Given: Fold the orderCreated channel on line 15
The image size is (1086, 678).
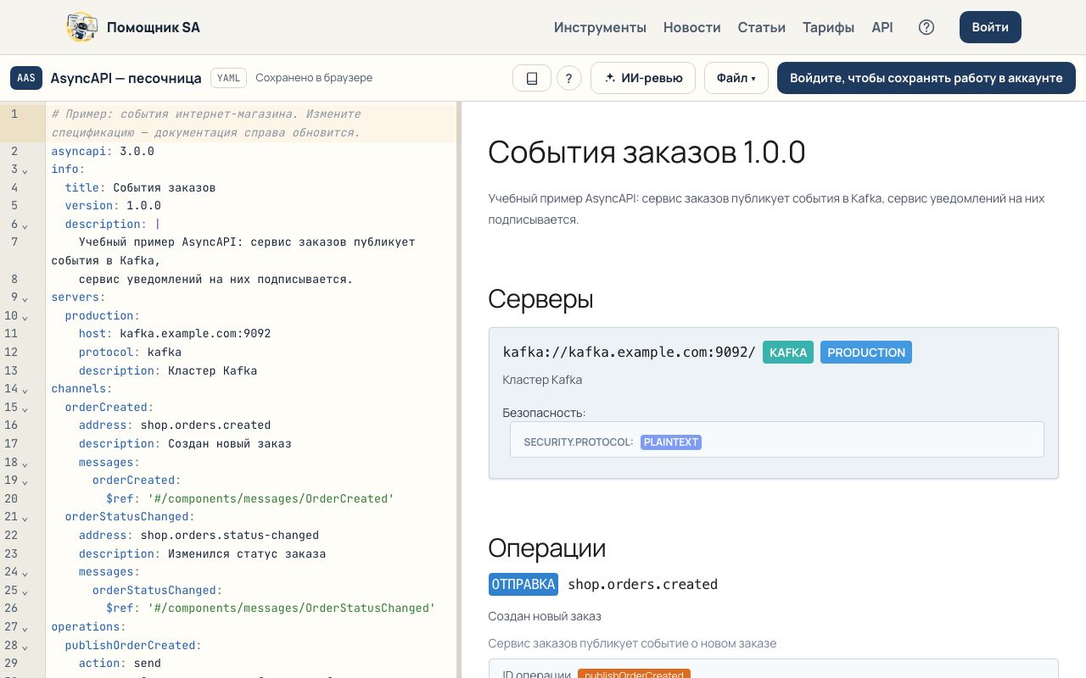Looking at the screenshot, I should click(25, 408).
